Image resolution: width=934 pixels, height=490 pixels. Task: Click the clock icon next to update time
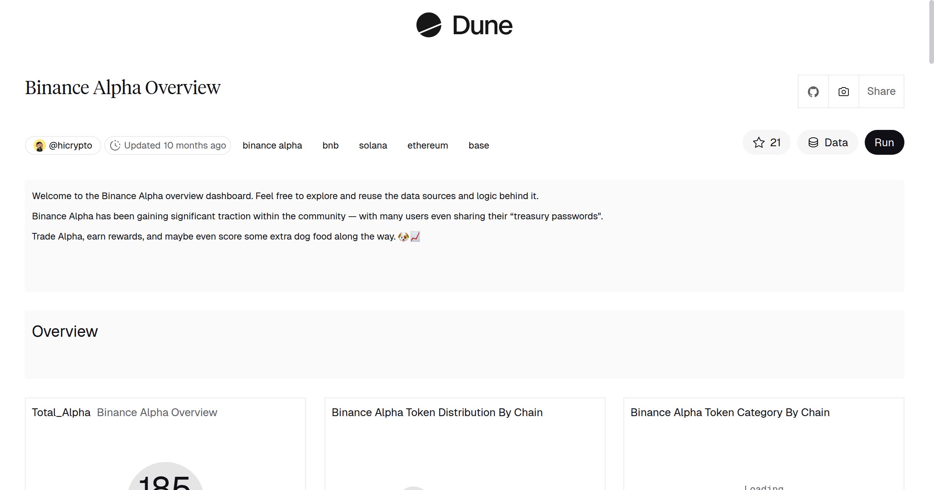pos(116,145)
